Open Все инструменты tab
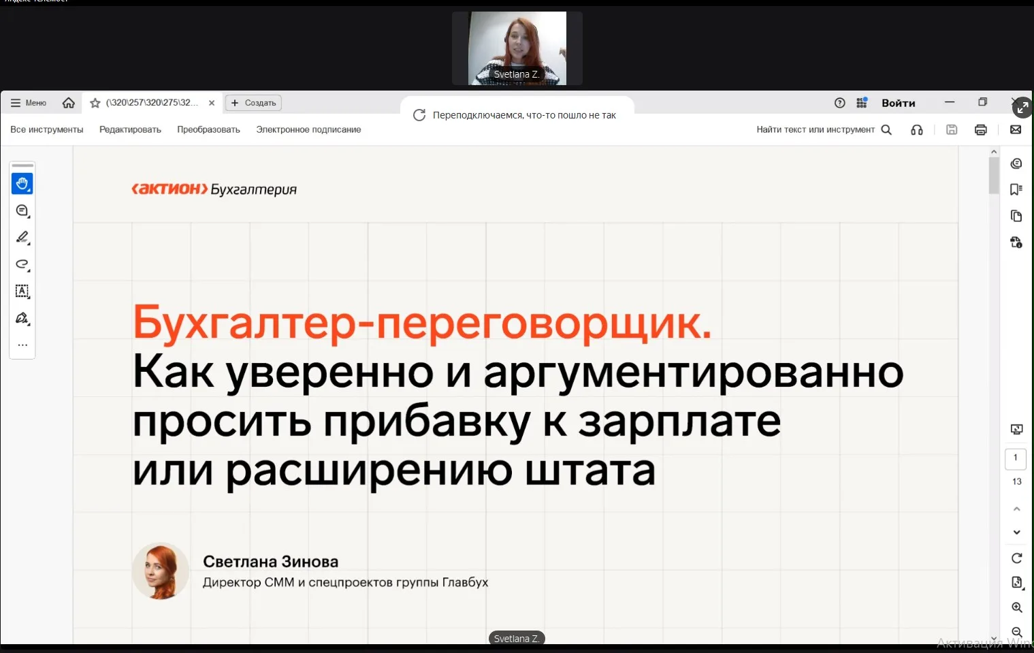Image resolution: width=1034 pixels, height=653 pixels. (x=47, y=129)
